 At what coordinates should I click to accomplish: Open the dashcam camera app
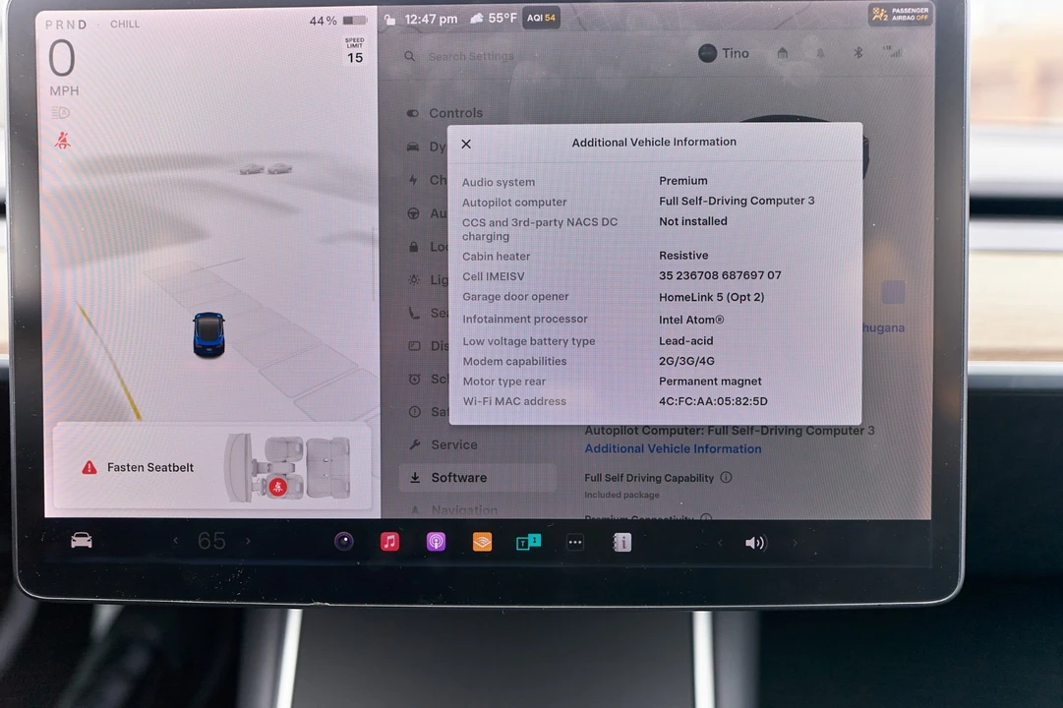(x=344, y=541)
